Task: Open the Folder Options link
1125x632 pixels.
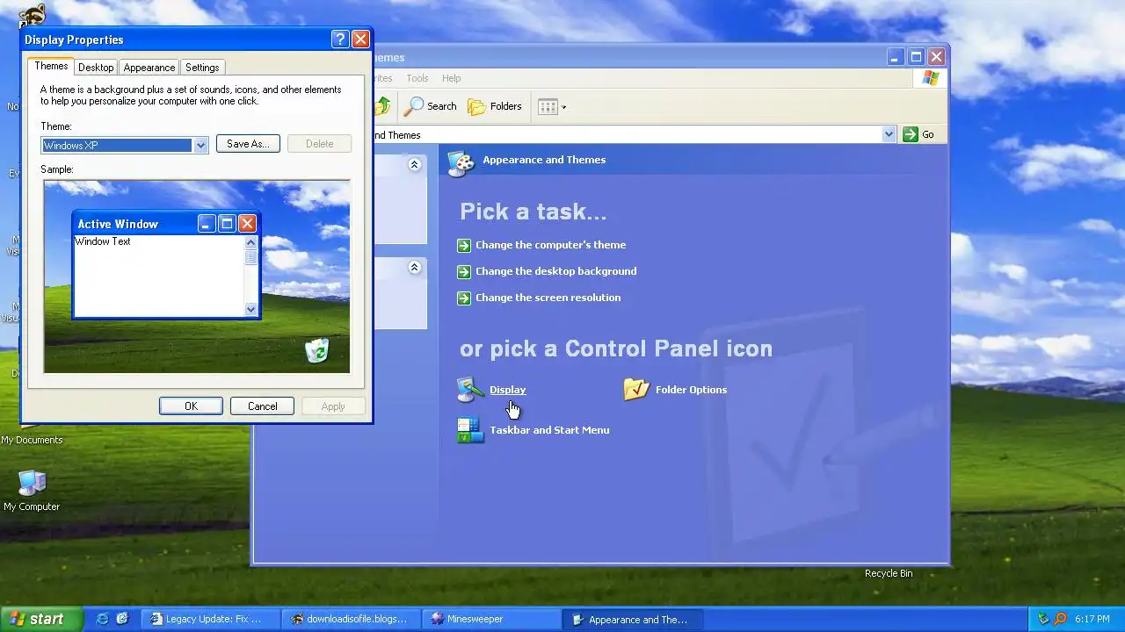Action: [x=691, y=390]
